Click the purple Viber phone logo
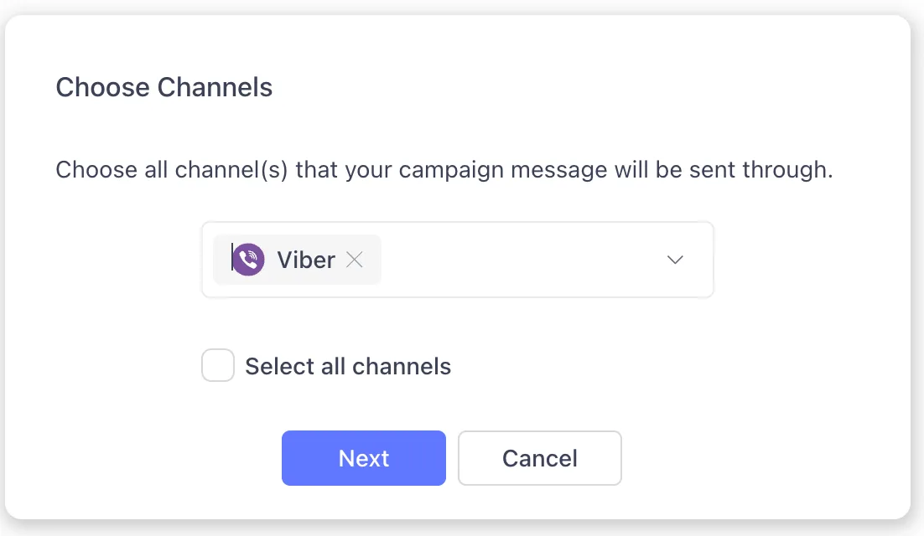 pyautogui.click(x=247, y=260)
